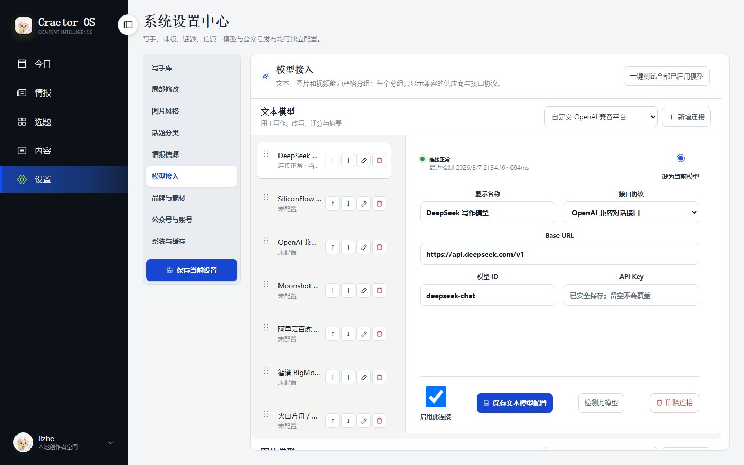The height and width of the screenshot is (465, 744).
Task: Focus the API Key input field
Action: 631,295
